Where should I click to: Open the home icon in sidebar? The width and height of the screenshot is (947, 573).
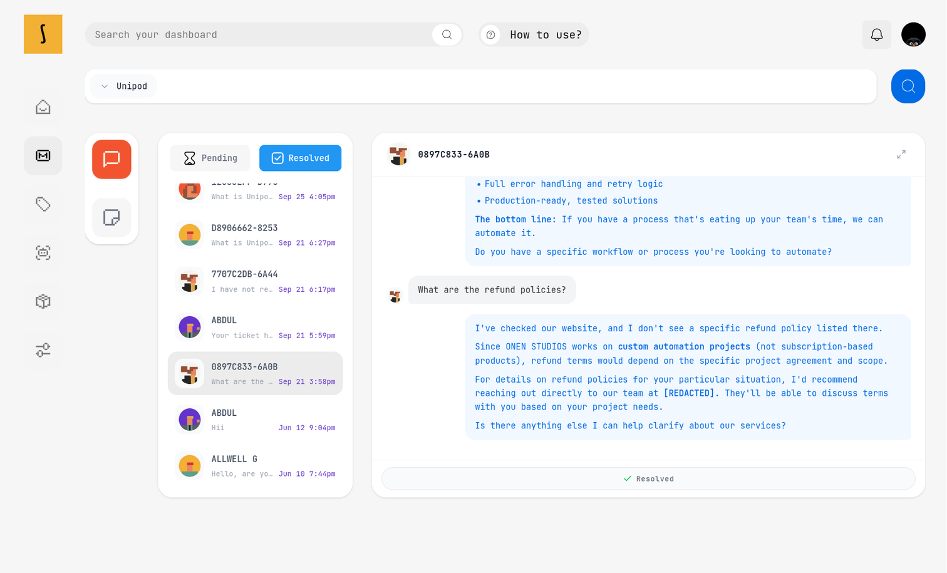[43, 107]
